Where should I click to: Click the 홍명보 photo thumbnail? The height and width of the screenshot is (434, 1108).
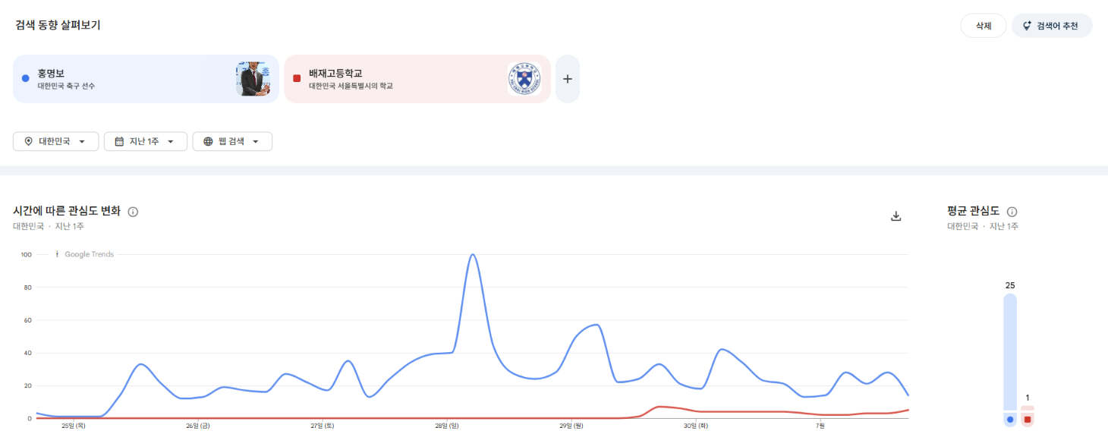(x=253, y=79)
